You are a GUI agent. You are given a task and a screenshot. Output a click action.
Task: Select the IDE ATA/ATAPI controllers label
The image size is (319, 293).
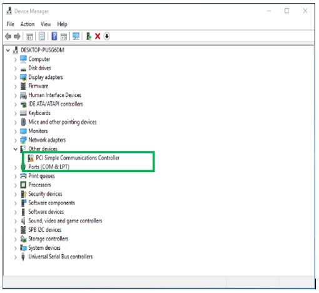tap(56, 104)
